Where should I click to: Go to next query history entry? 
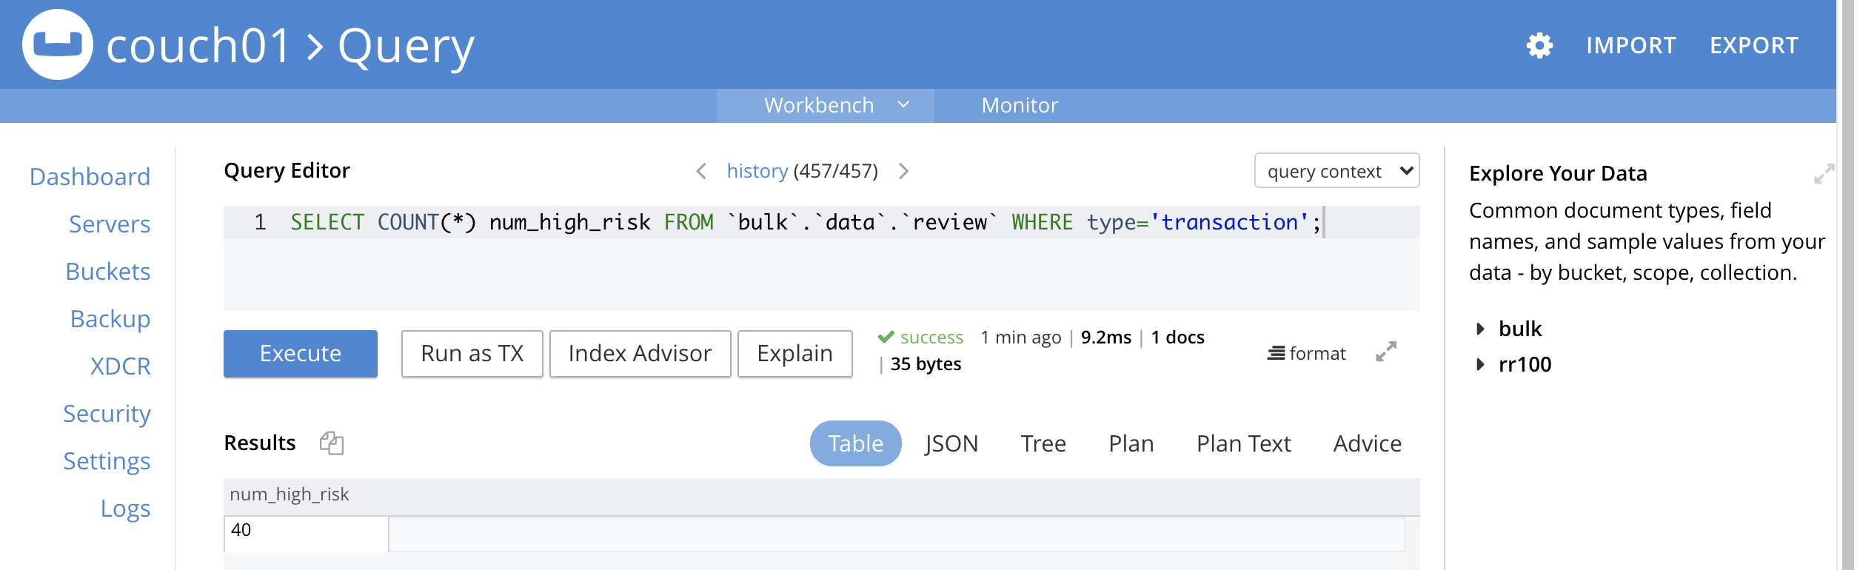(903, 172)
